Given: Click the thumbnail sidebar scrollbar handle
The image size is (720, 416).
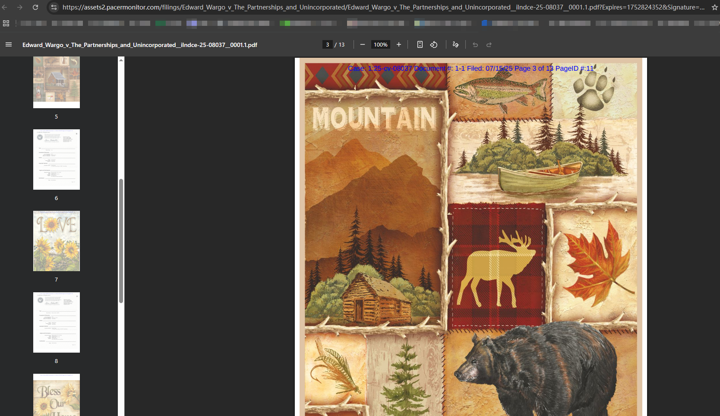Looking at the screenshot, I should pyautogui.click(x=121, y=241).
